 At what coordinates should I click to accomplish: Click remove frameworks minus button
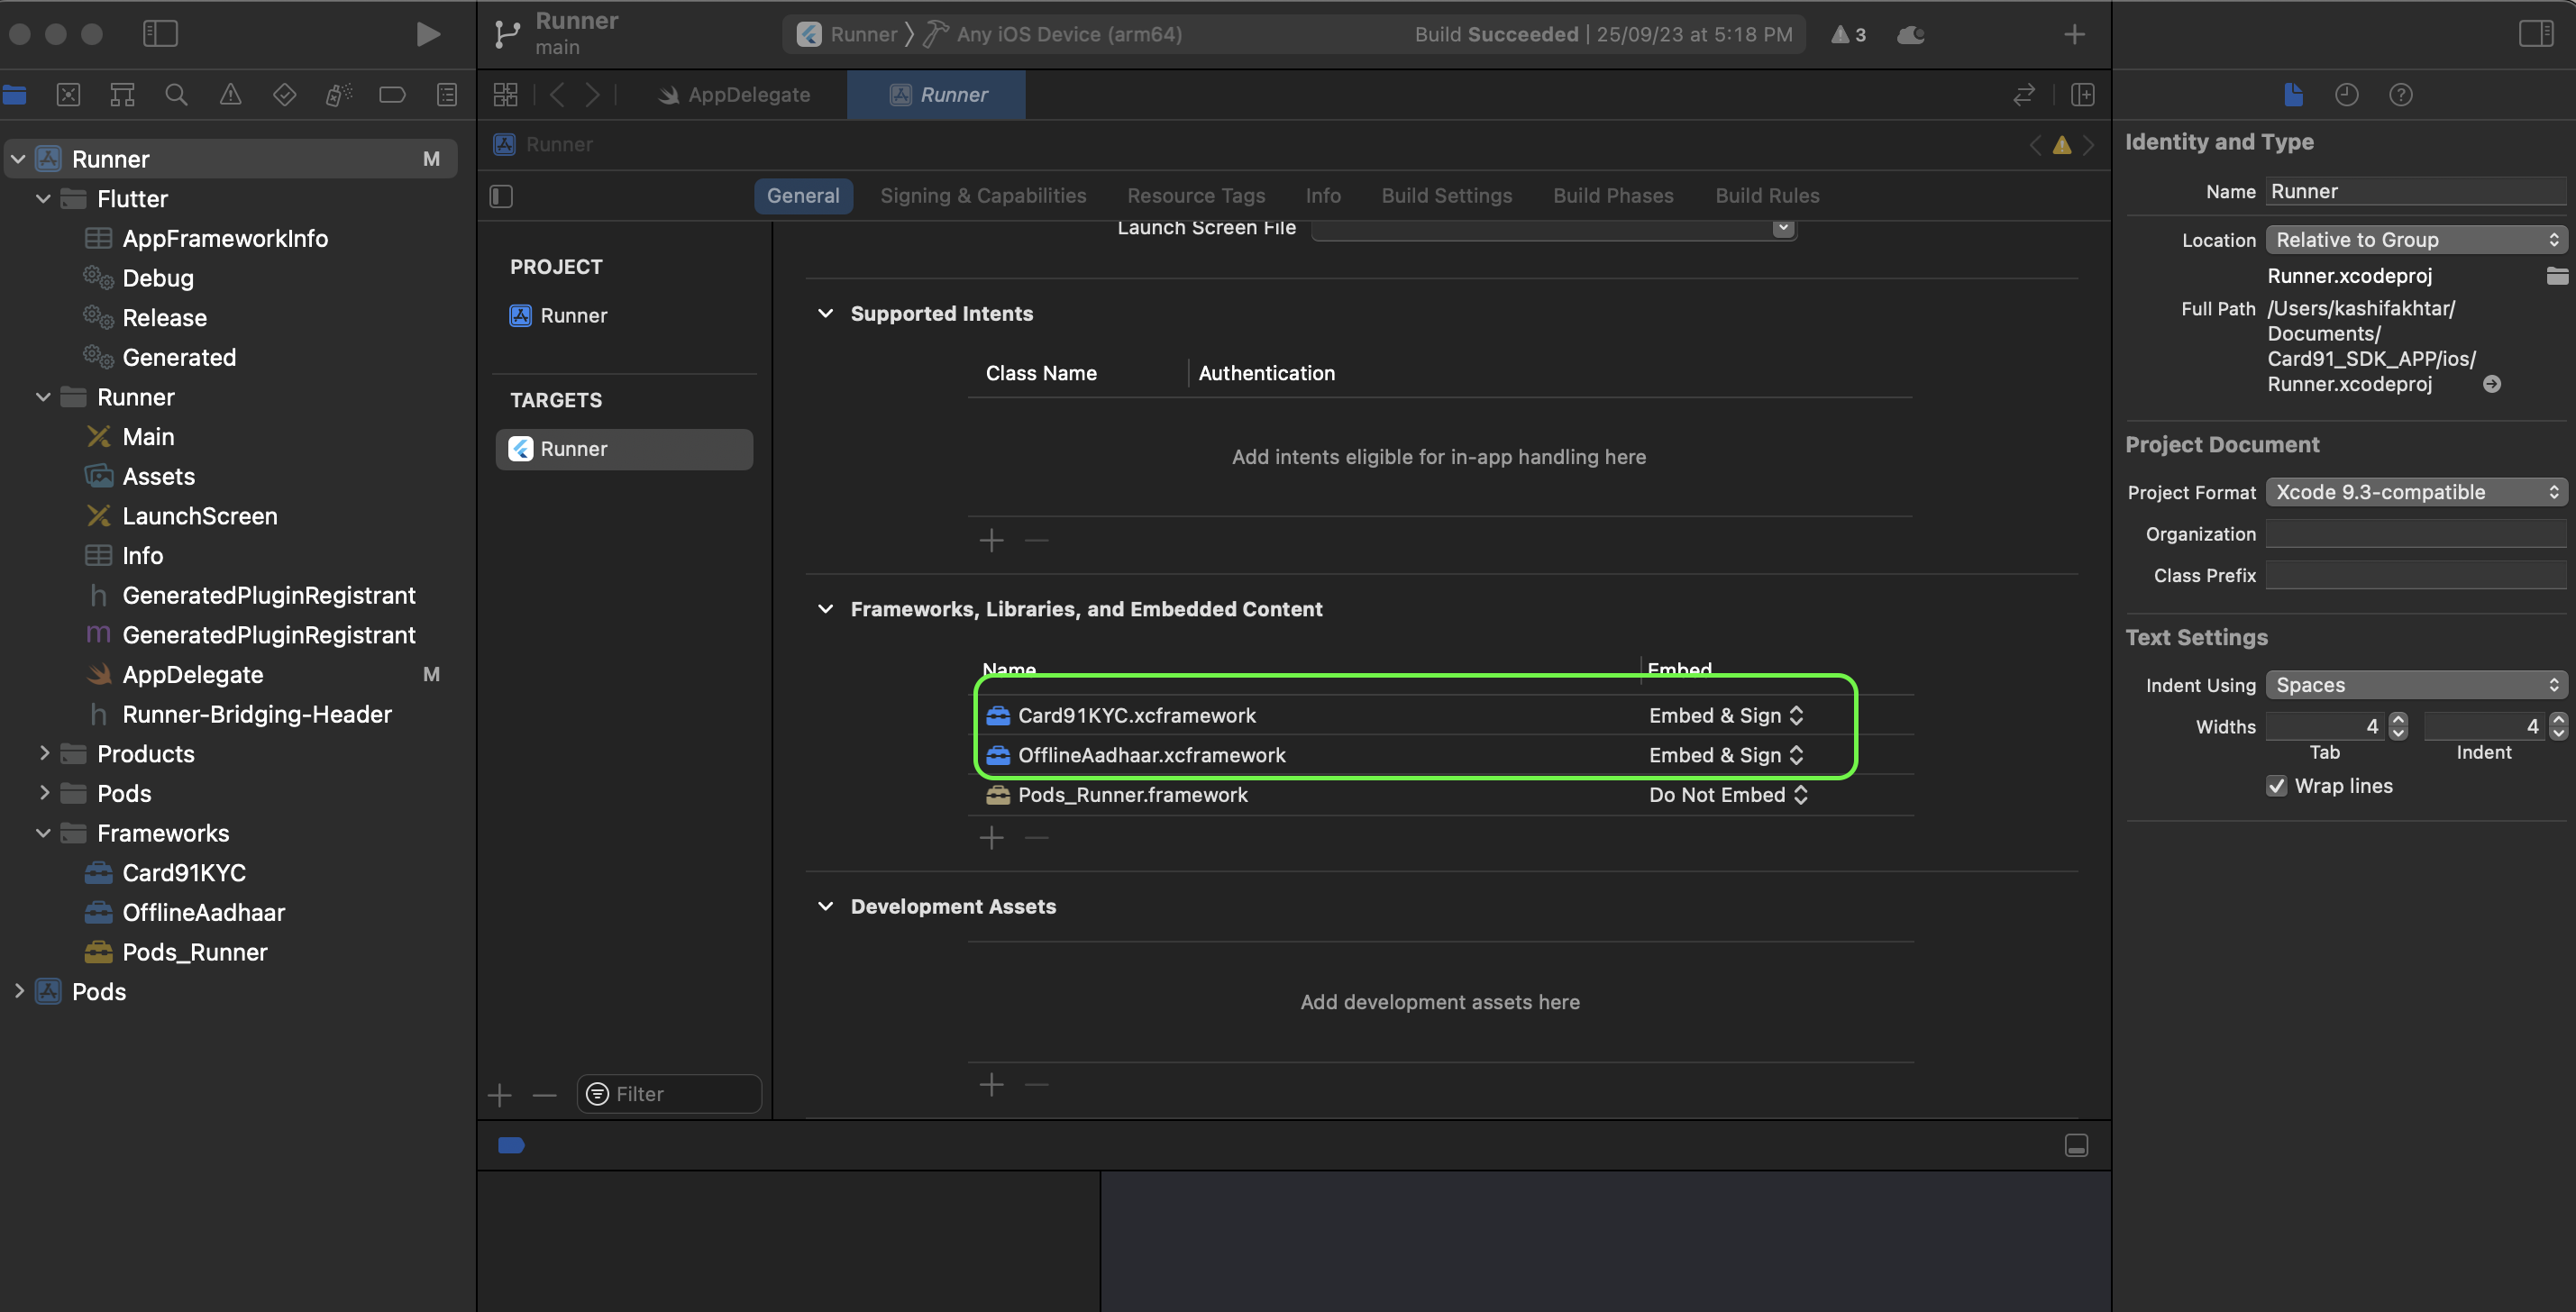pyautogui.click(x=1037, y=835)
